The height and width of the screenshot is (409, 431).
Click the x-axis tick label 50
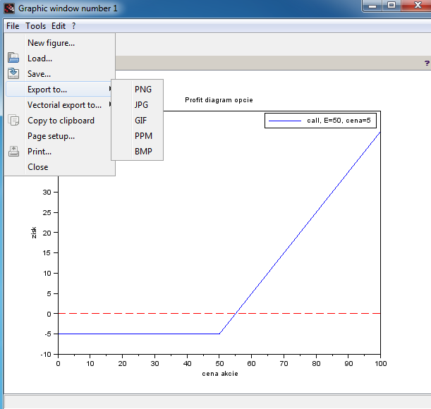pos(219,364)
